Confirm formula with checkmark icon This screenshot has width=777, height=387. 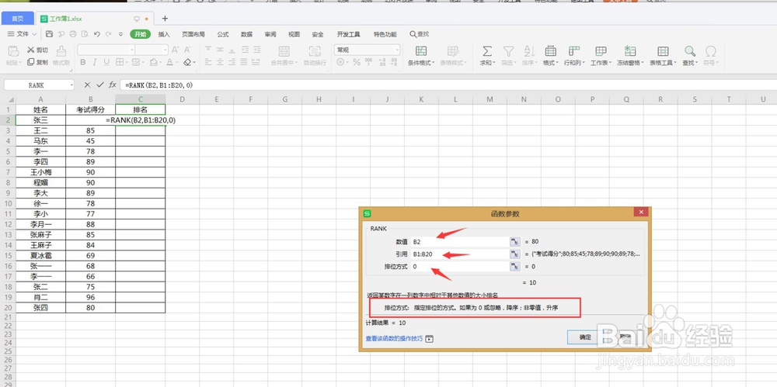pyautogui.click(x=100, y=85)
